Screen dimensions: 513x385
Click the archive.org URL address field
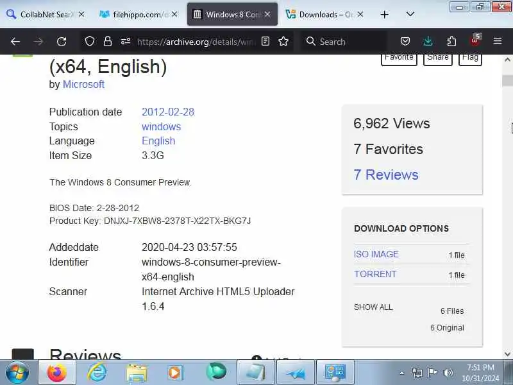pos(196,42)
